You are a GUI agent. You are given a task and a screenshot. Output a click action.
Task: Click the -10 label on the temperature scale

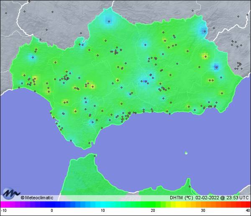tap(3, 211)
